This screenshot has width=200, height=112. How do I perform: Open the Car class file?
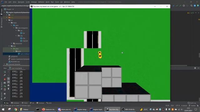coord(22,33)
